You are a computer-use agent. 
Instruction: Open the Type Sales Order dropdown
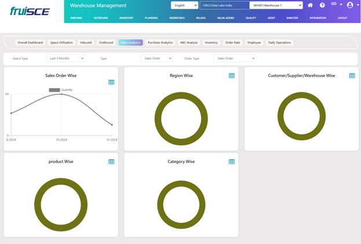pos(156,59)
